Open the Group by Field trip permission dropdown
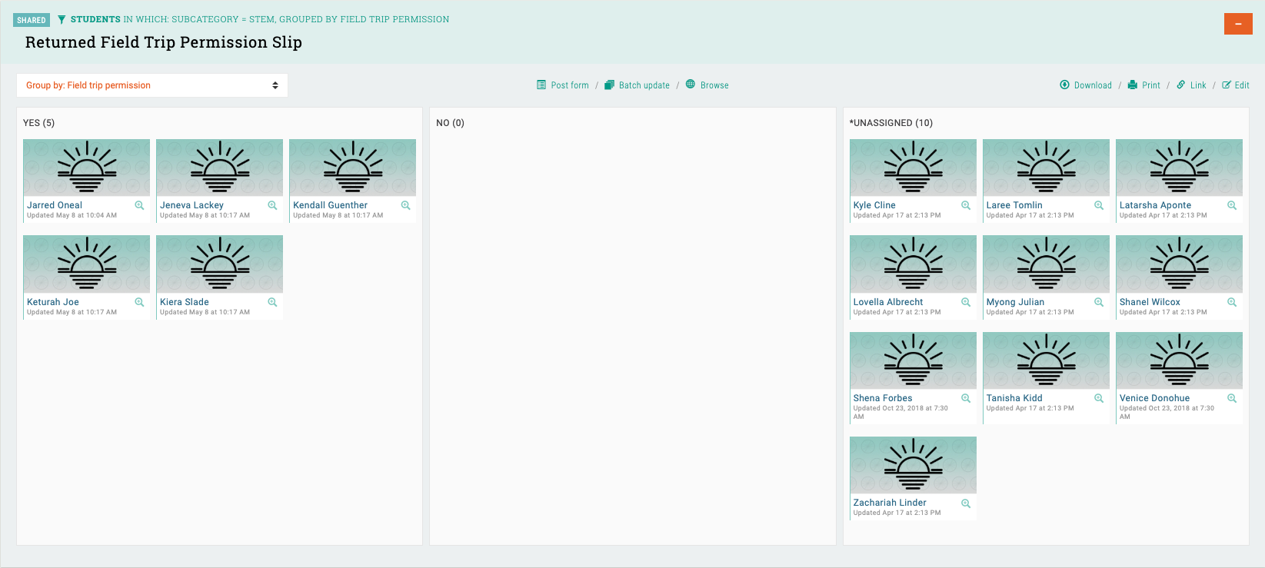 coord(152,85)
